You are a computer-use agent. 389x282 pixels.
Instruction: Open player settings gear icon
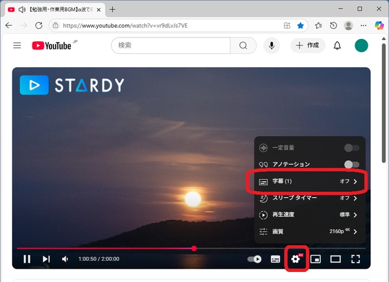(296, 259)
